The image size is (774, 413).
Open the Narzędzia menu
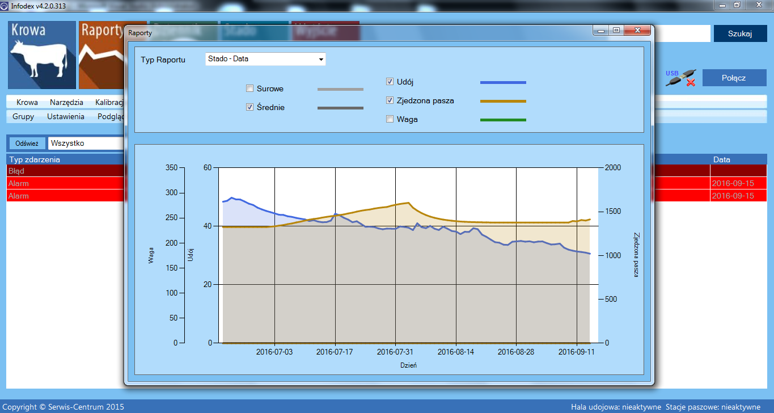click(x=66, y=103)
